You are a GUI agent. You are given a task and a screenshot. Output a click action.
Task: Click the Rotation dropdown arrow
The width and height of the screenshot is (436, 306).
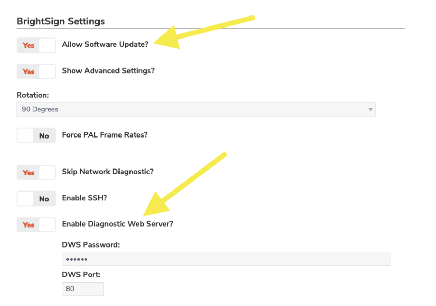(x=370, y=110)
